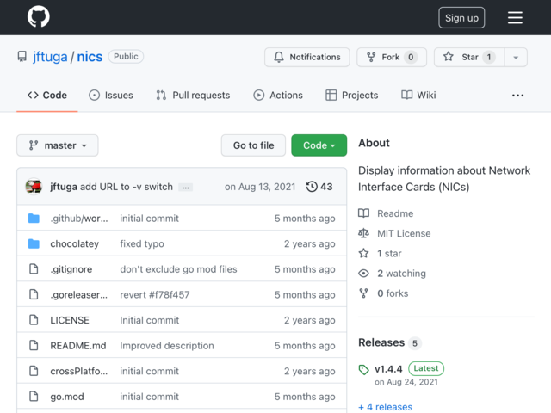Viewport: 551px width, 413px height.
Task: Open the 'revert #f78f457' commit message
Action: click(155, 294)
